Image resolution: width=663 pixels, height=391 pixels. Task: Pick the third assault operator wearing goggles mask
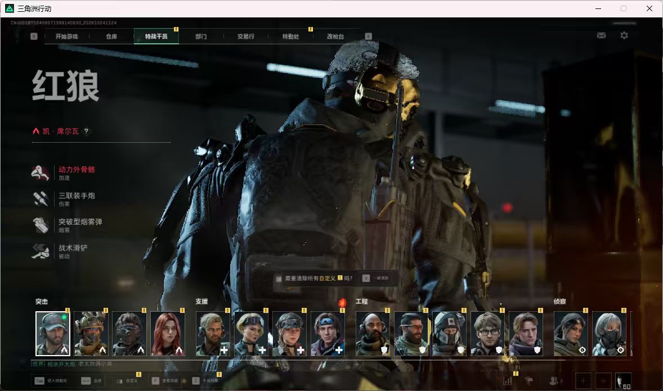click(129, 334)
